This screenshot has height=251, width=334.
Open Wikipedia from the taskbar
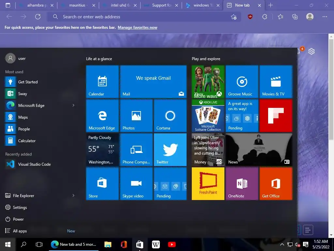(156, 244)
